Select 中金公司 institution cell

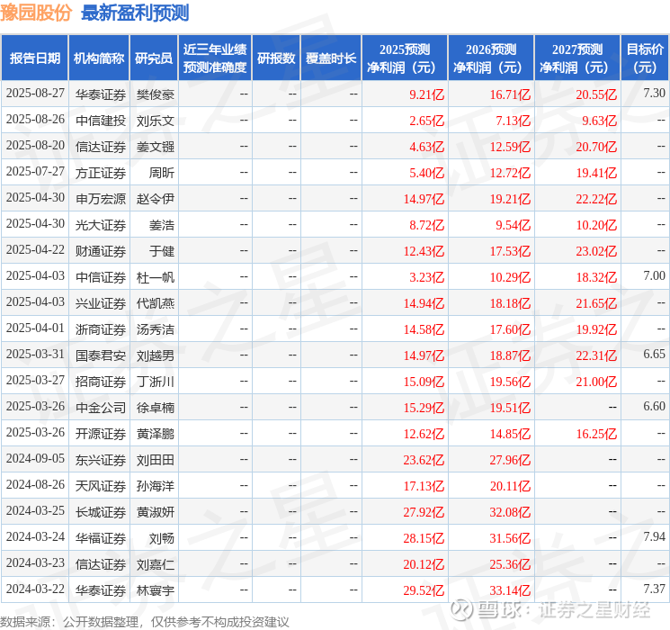101,408
